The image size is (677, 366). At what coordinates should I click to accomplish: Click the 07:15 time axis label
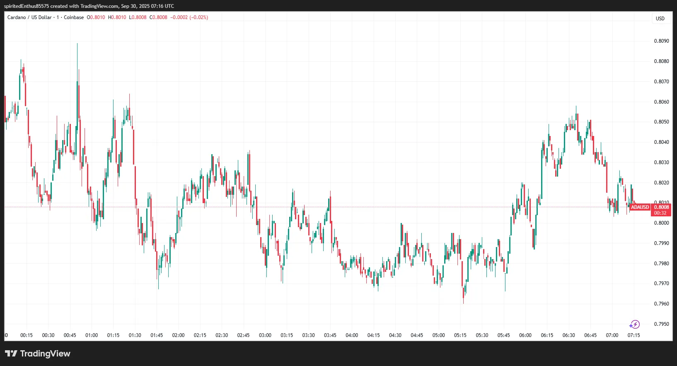[633, 335]
